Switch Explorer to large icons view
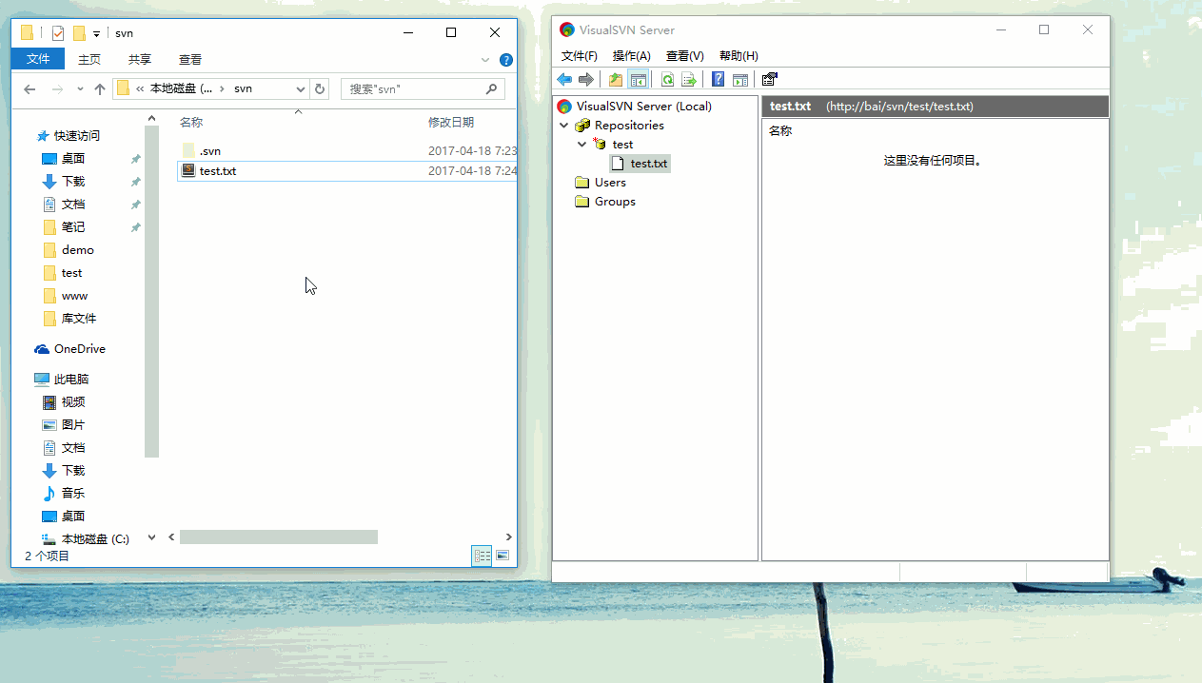1202x683 pixels. [x=502, y=556]
